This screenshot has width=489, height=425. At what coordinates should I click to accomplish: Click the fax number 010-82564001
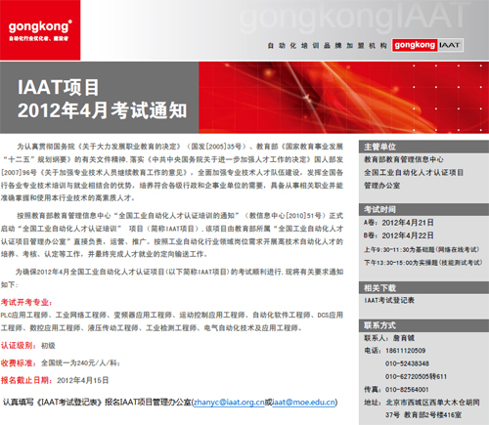407,390
